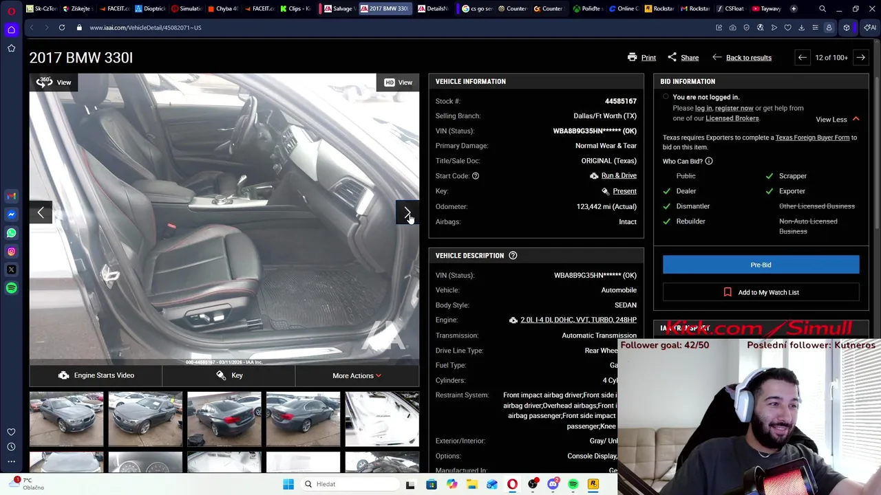Add vehicle to My Watch List

click(761, 292)
